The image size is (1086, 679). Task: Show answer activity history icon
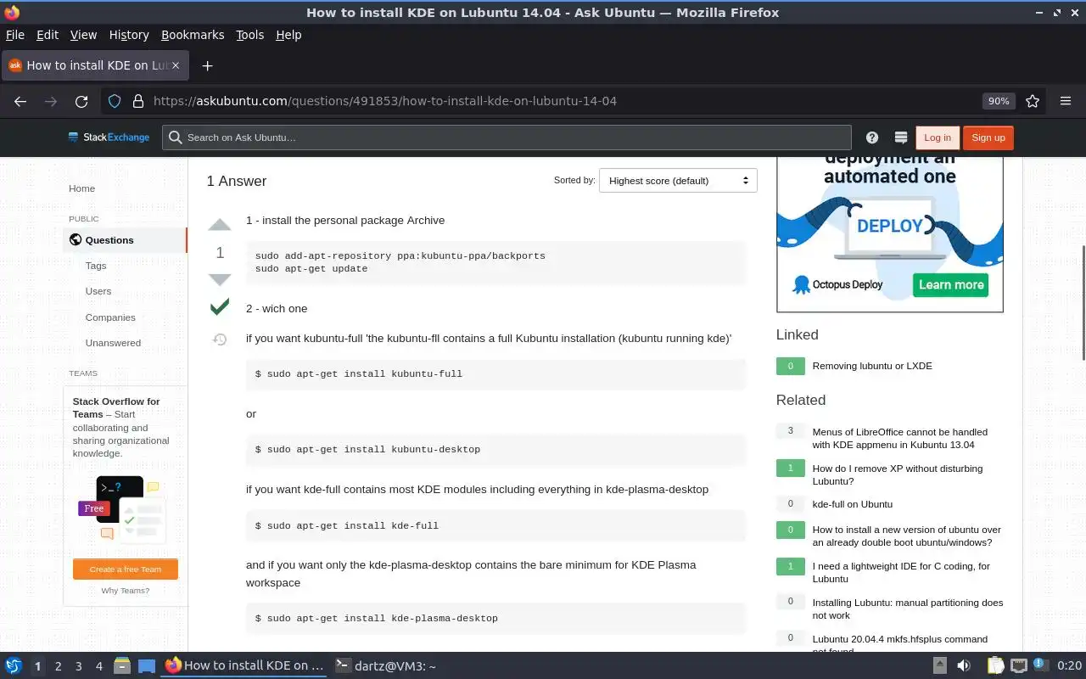220,339
